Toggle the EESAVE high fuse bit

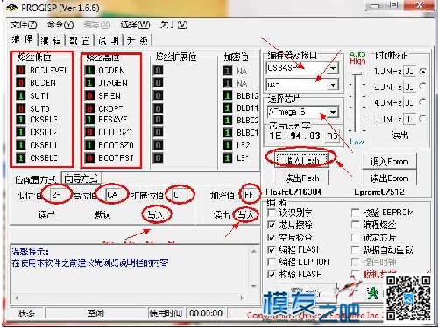(89, 120)
